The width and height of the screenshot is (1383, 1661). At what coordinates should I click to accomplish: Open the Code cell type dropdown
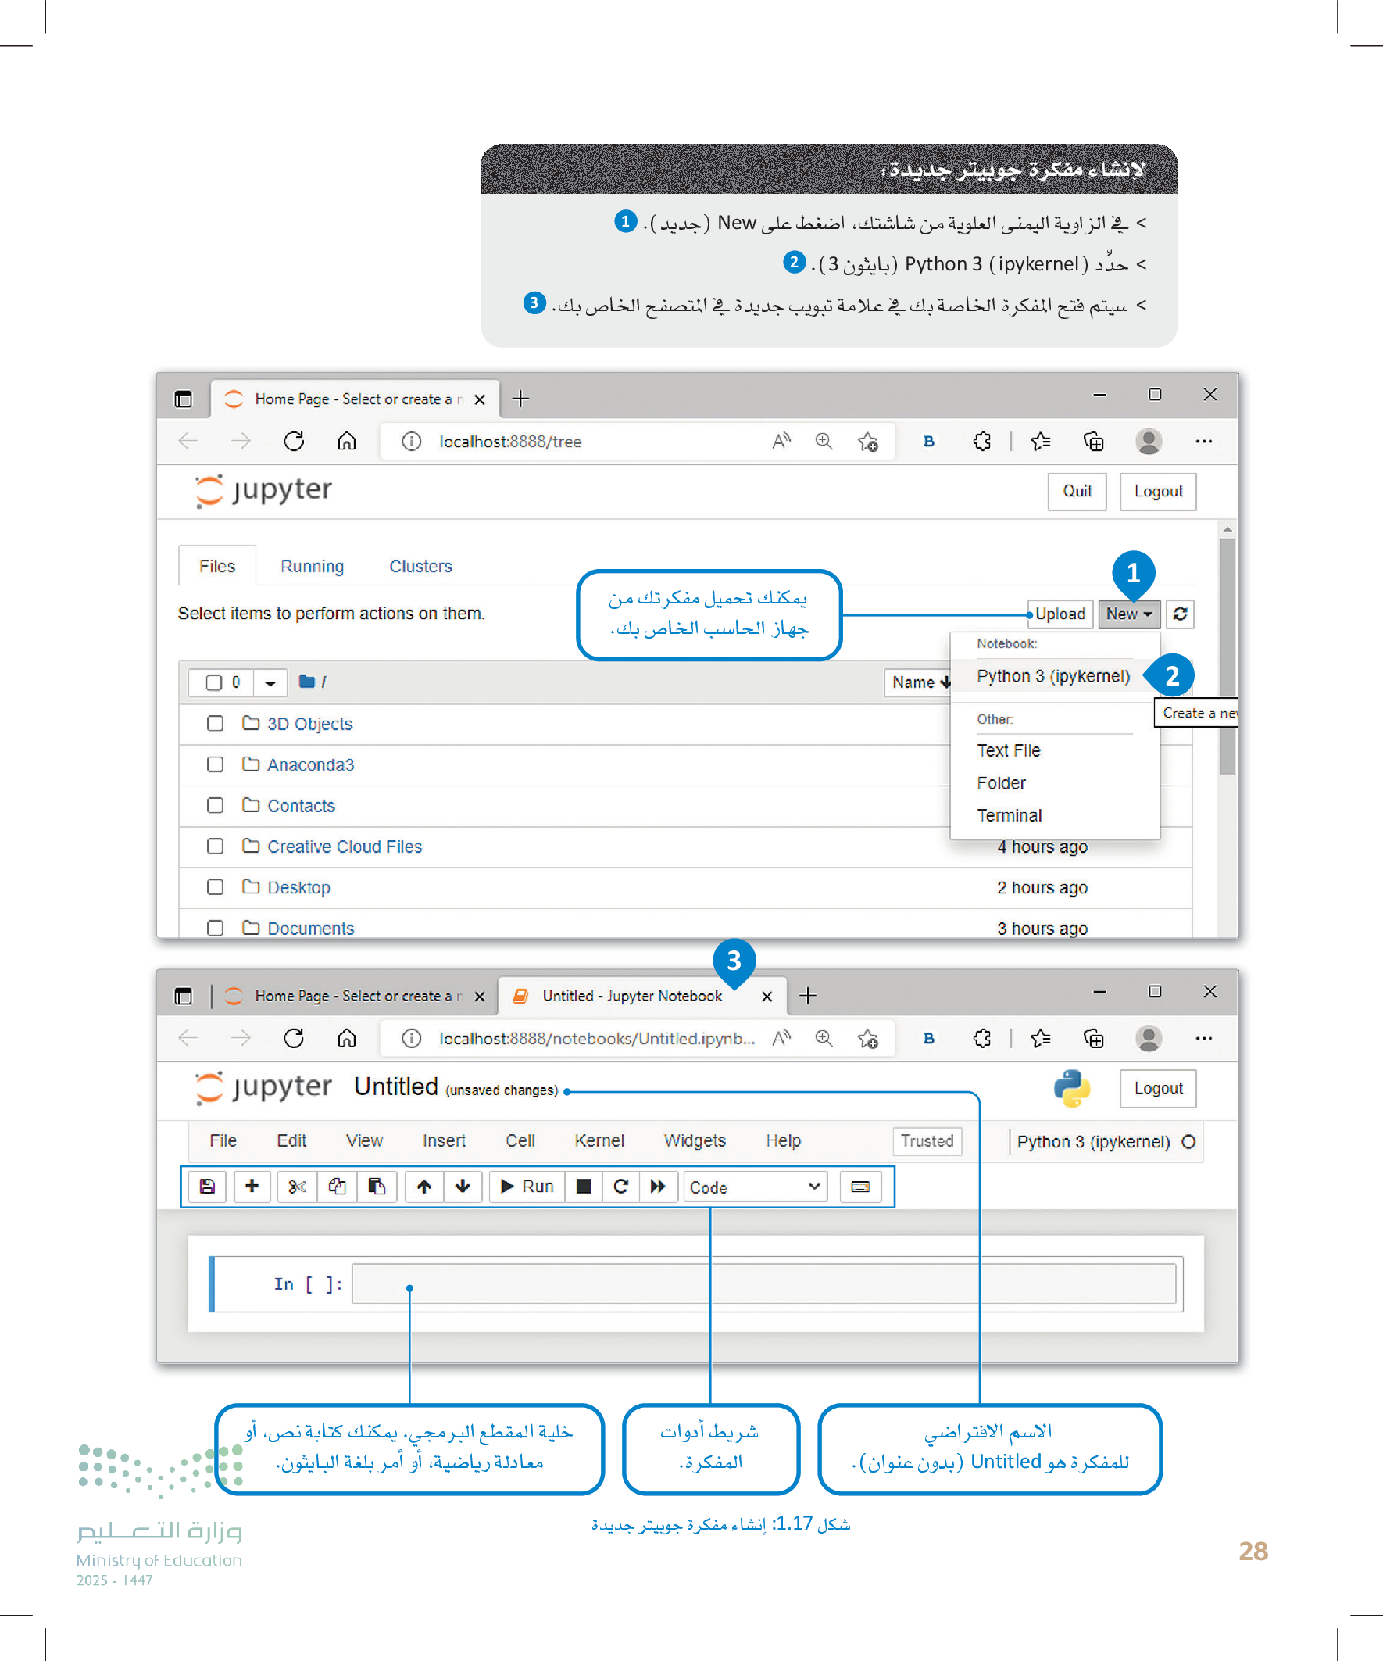[754, 1187]
